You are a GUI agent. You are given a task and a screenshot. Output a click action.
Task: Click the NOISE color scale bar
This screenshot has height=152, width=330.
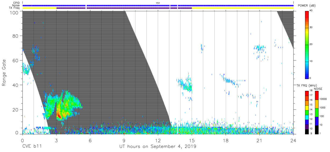tap(317, 112)
